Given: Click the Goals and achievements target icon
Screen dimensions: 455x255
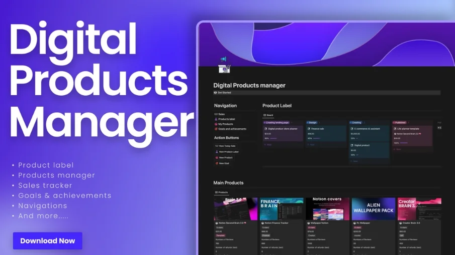Looking at the screenshot, I should pos(216,129).
